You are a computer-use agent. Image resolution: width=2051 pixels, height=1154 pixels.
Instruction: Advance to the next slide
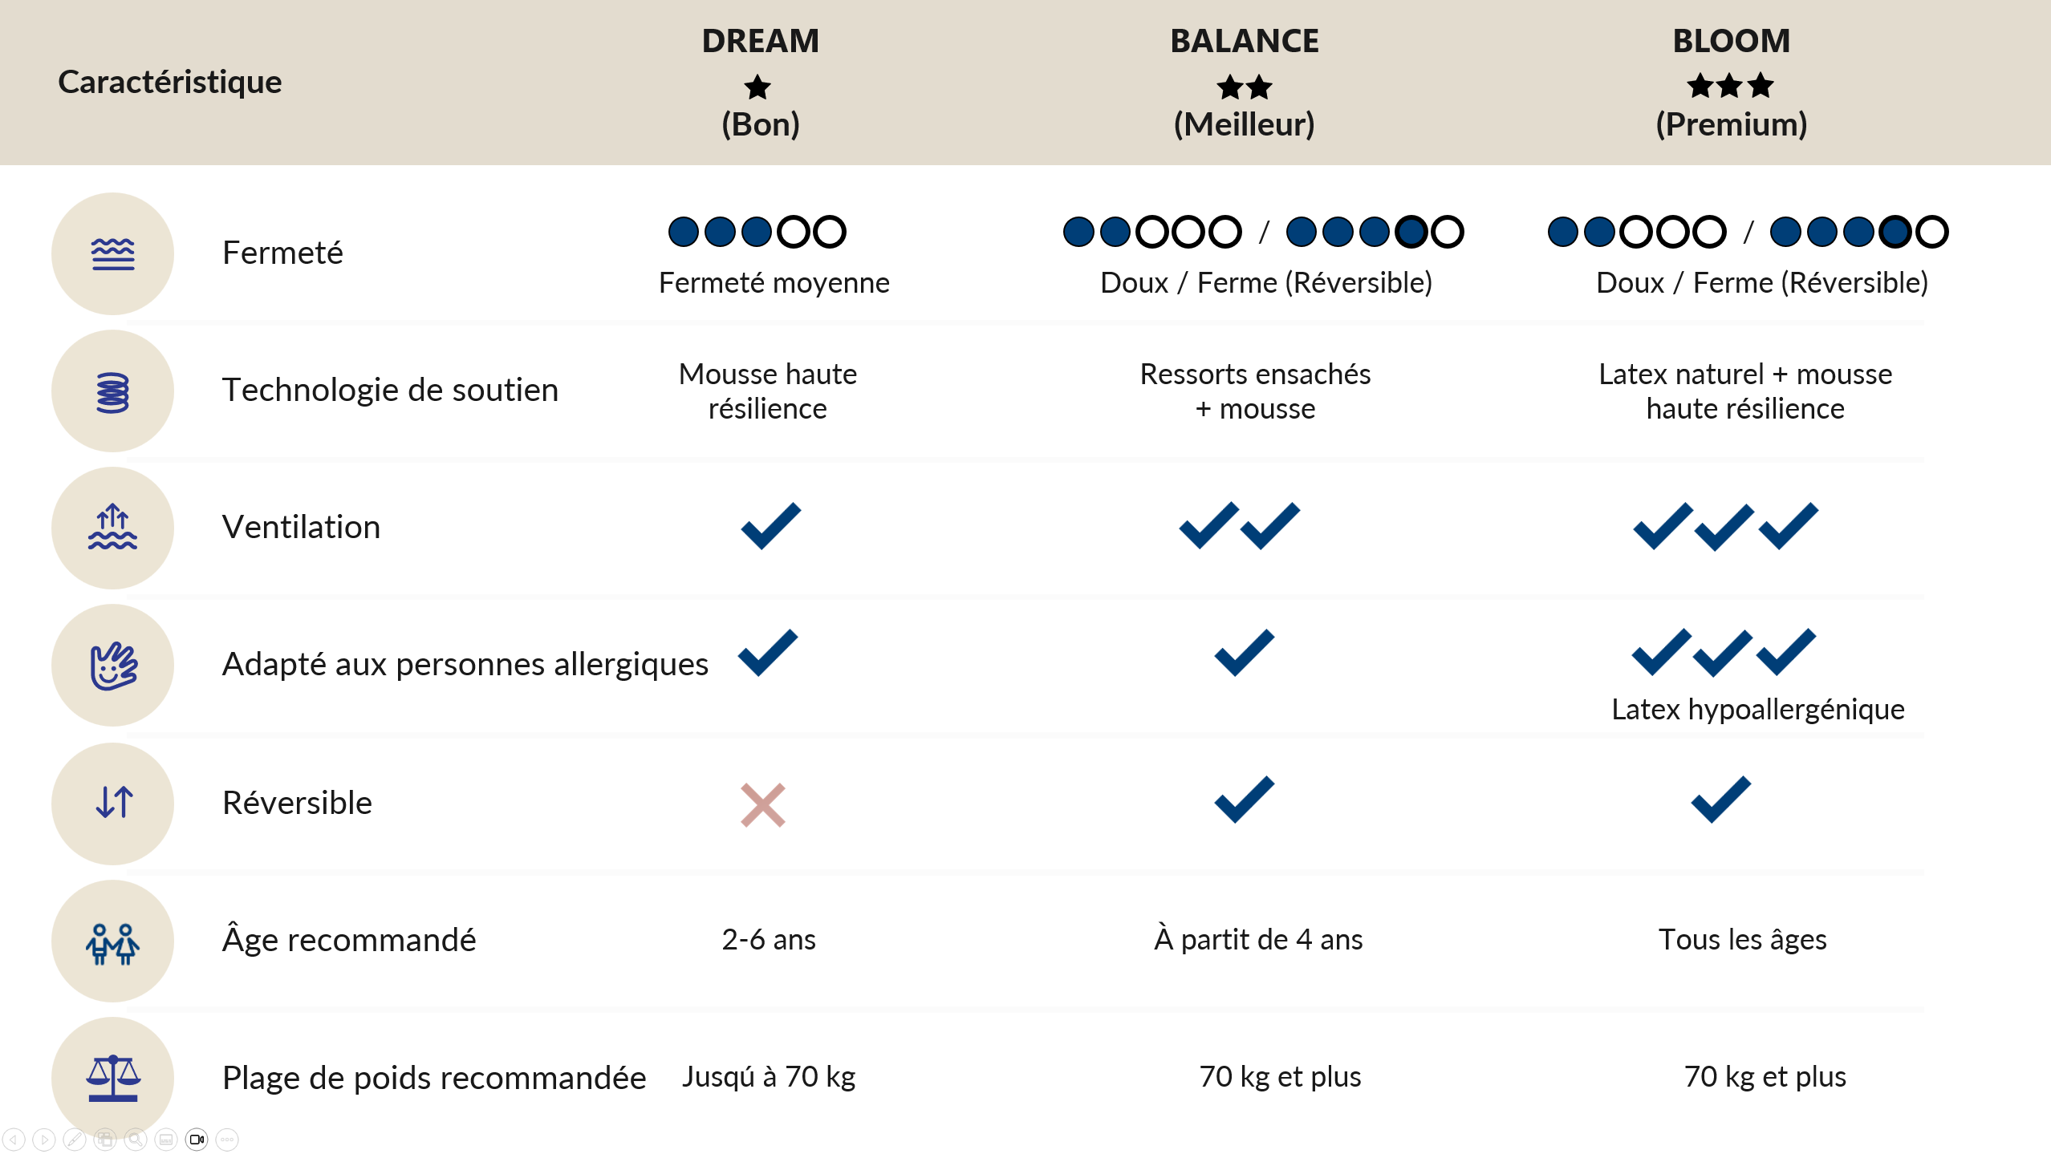click(x=44, y=1139)
